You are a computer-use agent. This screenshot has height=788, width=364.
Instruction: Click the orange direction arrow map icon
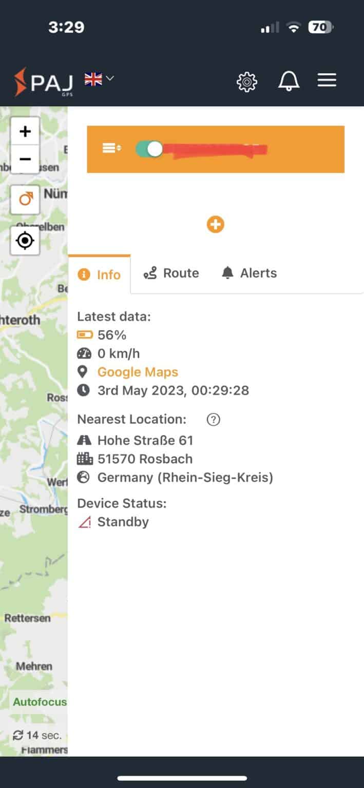(25, 199)
